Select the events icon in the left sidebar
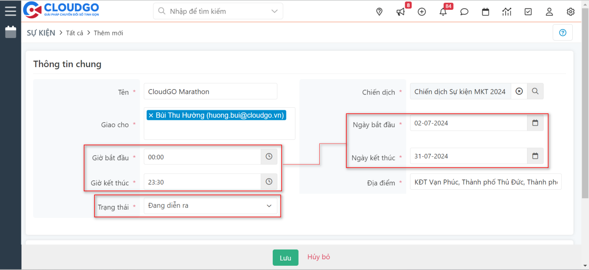 click(x=10, y=31)
